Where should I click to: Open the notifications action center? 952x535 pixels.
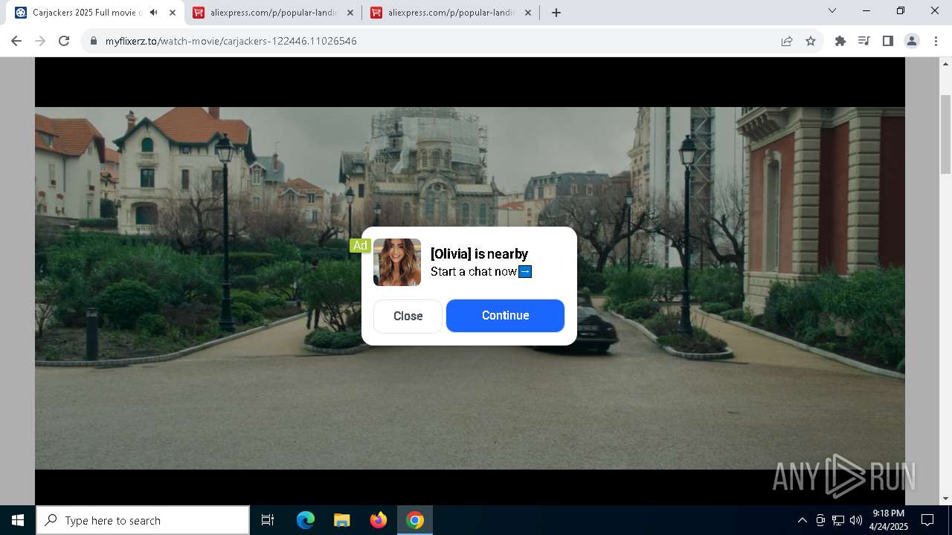point(927,520)
